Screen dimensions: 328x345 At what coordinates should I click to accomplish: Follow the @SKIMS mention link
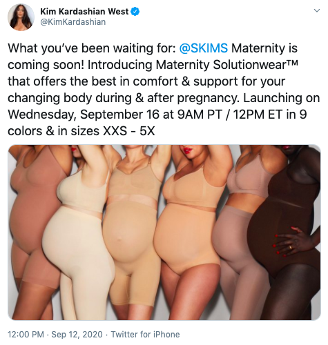[204, 48]
